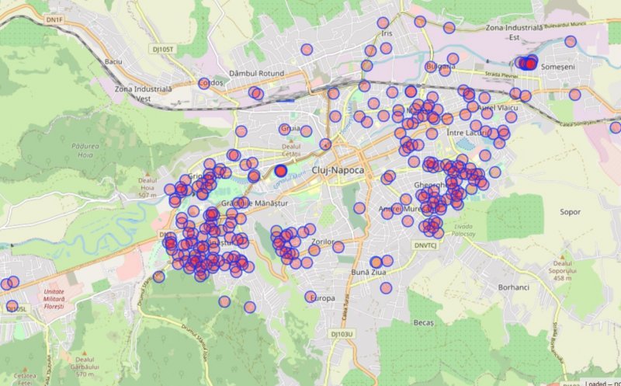Viewport: 621px width, 386px height.
Task: Click the Strada Plevnei street label
Action: coord(501,75)
